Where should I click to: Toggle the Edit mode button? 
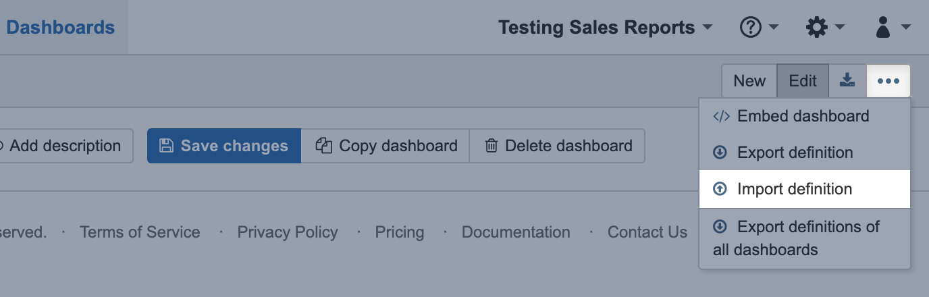pyautogui.click(x=803, y=81)
